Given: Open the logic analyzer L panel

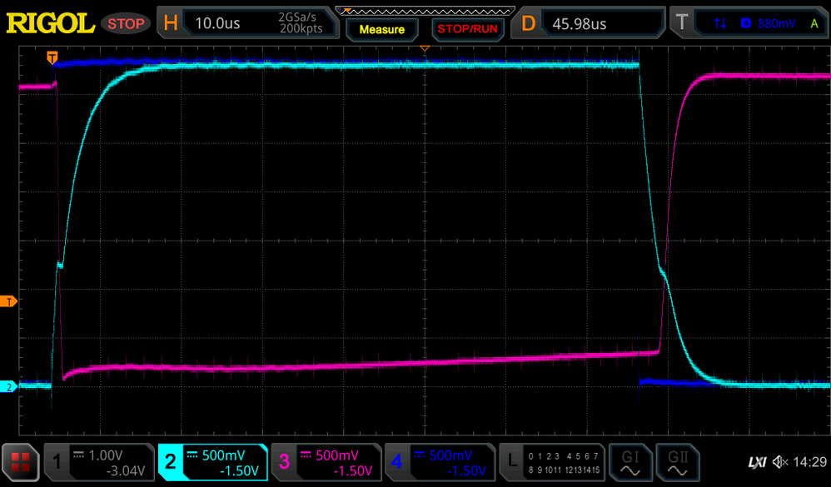Looking at the screenshot, I should (511, 461).
